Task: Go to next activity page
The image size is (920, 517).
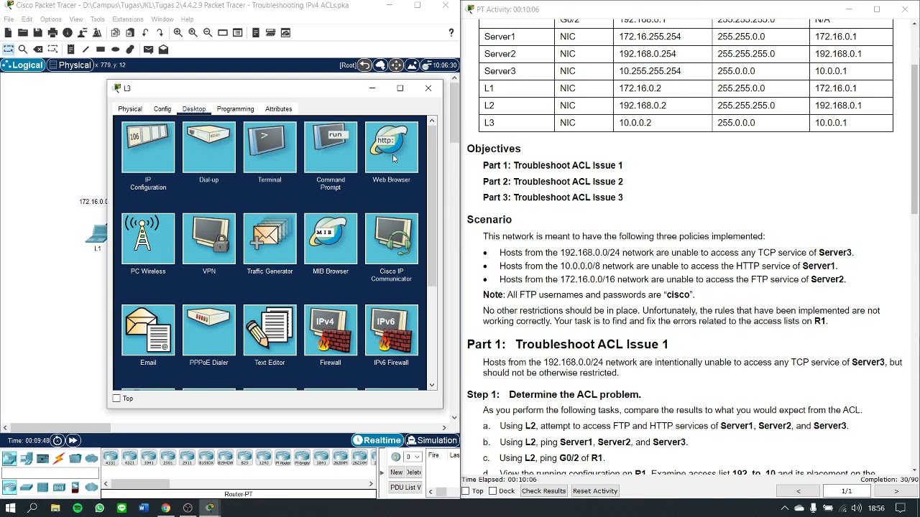Action: (x=896, y=491)
